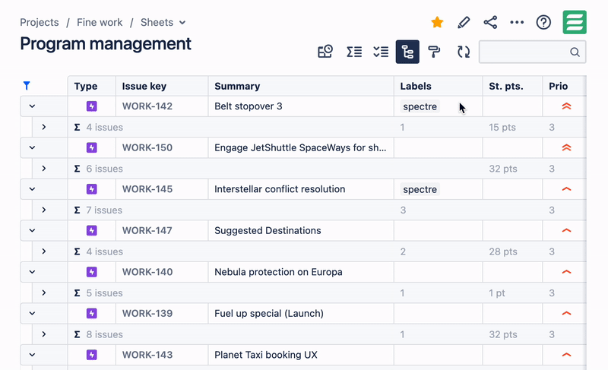Open the paint roller formatting tool
The height and width of the screenshot is (370, 608).
[x=434, y=52]
